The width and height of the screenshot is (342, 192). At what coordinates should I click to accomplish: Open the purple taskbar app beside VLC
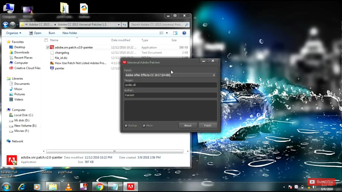pyautogui.click(x=84, y=187)
